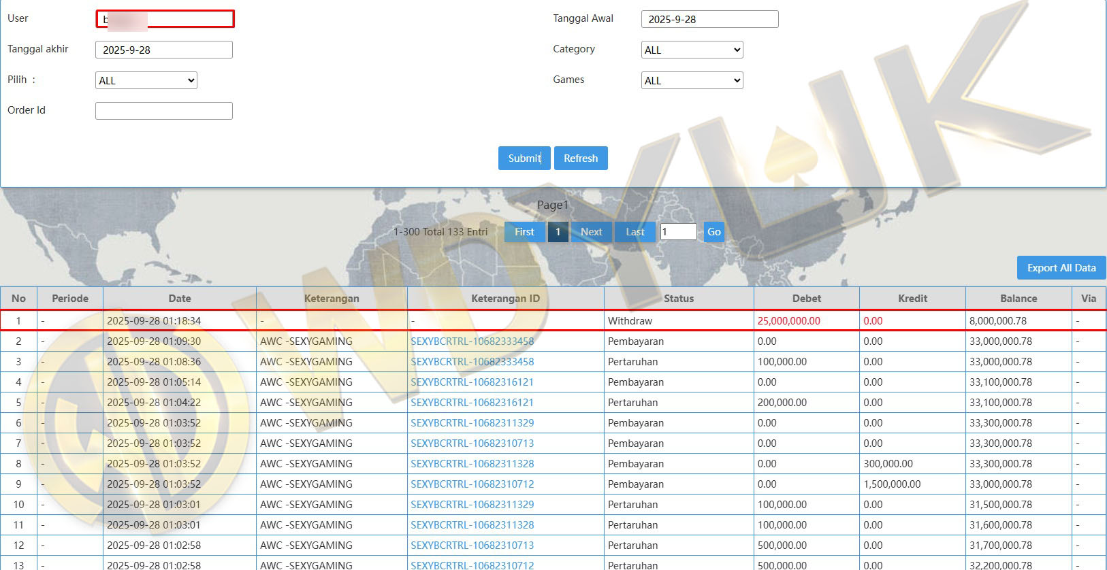This screenshot has width=1107, height=570.
Task: Click the User input field
Action: tap(165, 19)
